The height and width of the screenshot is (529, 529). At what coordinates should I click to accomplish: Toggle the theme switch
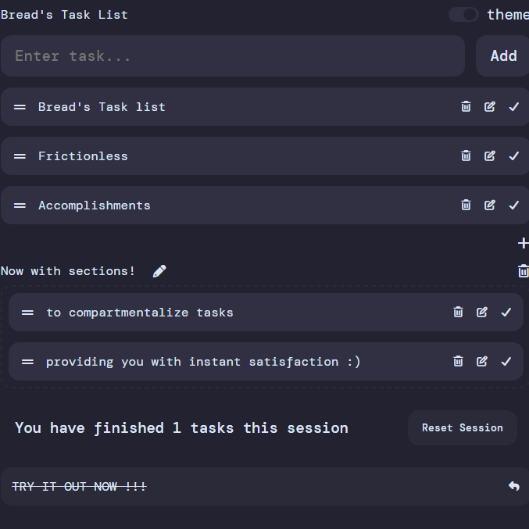(463, 15)
